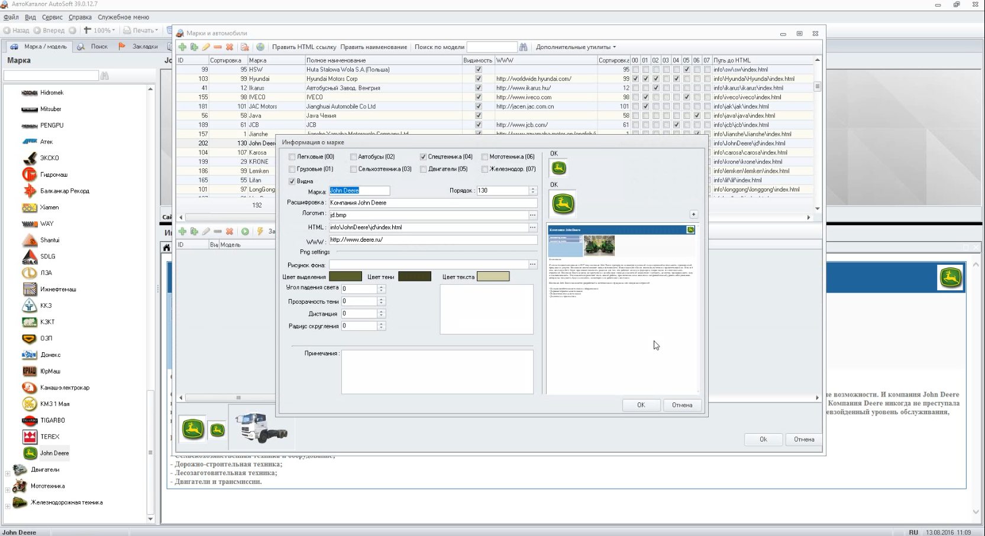Screen dimensions: 985x536
Task: Expand the Двигатели tree node
Action: point(8,473)
